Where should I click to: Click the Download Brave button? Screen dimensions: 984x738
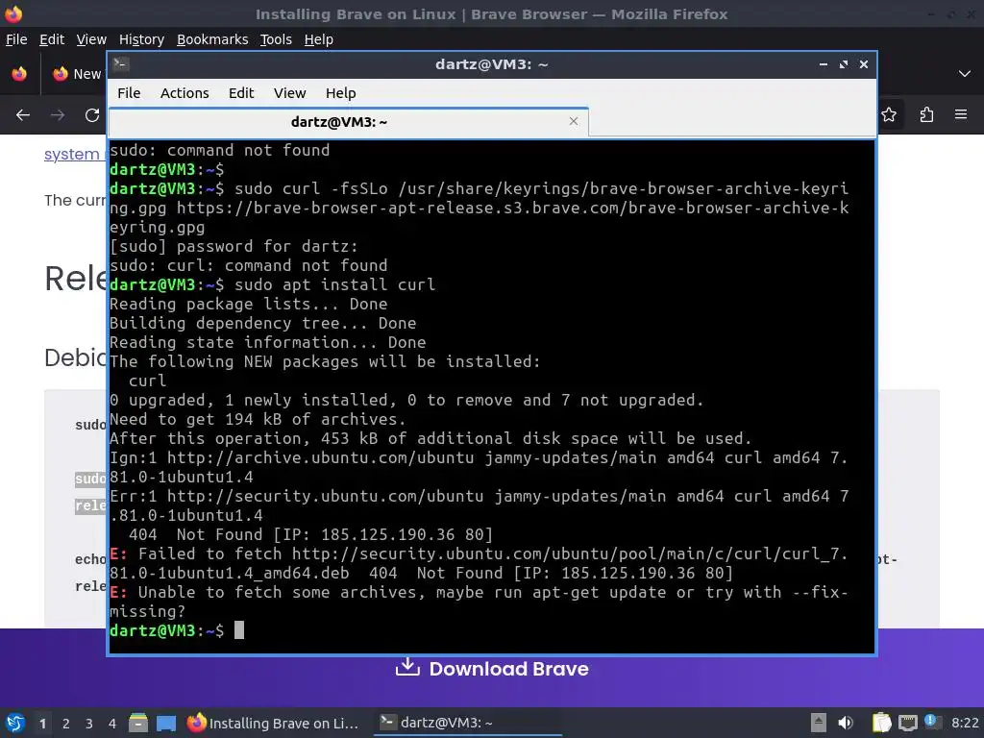pyautogui.click(x=492, y=669)
